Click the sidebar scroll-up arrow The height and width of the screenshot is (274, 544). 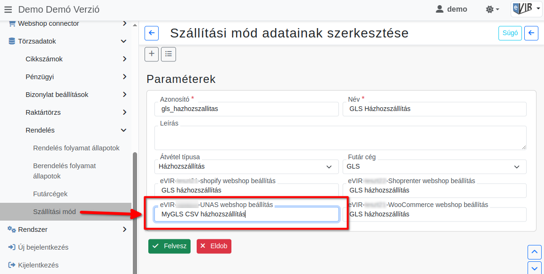[x=135, y=25]
